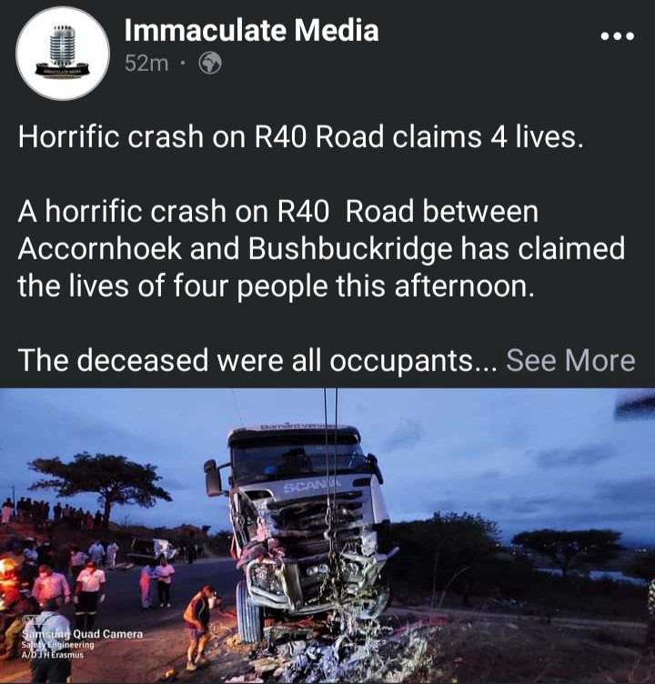Click the debris pile under the truck
The width and height of the screenshot is (655, 684).
pos(323,650)
